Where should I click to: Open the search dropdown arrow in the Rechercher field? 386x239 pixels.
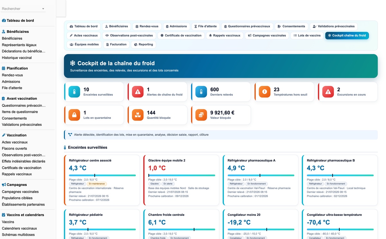pyautogui.click(x=43, y=9)
